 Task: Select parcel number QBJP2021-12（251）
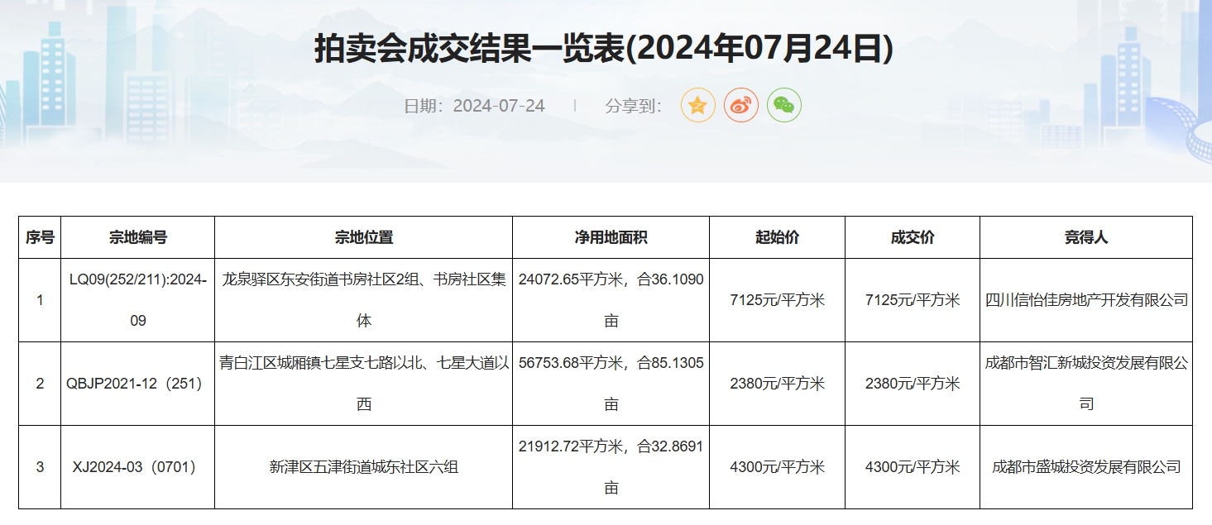click(x=138, y=384)
